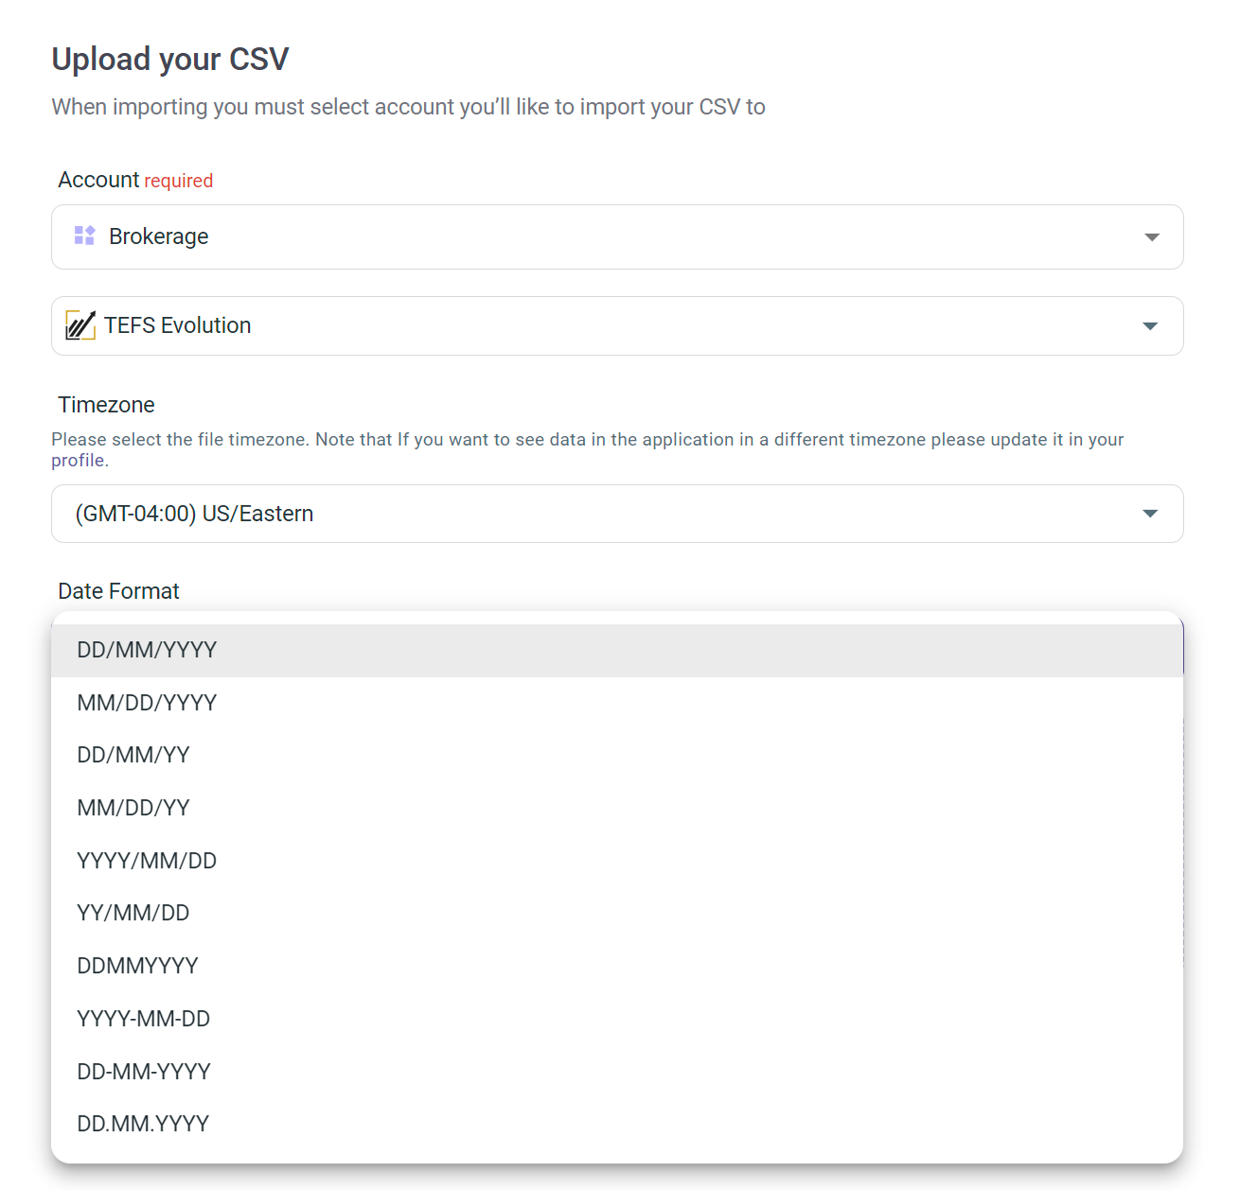Click the Brokerage account selection field

[615, 236]
